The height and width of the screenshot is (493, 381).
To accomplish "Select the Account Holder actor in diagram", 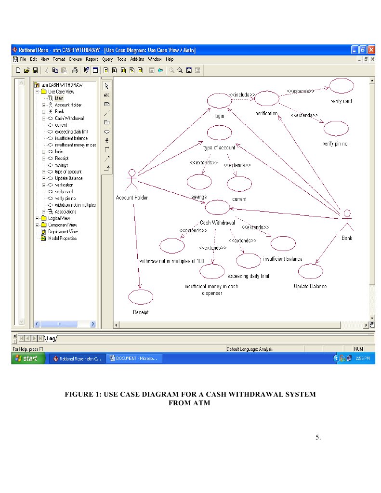I will point(131,180).
